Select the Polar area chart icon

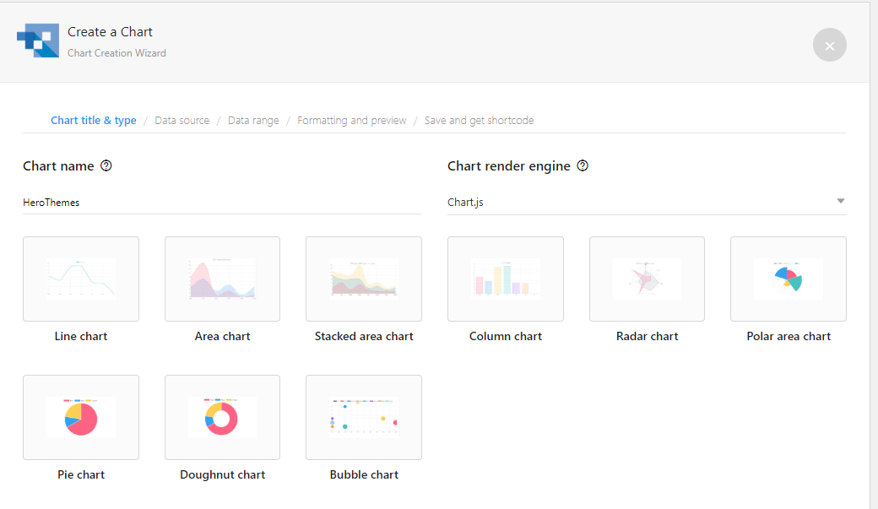point(789,279)
